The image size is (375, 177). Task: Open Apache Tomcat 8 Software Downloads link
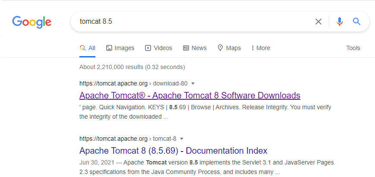click(x=190, y=95)
